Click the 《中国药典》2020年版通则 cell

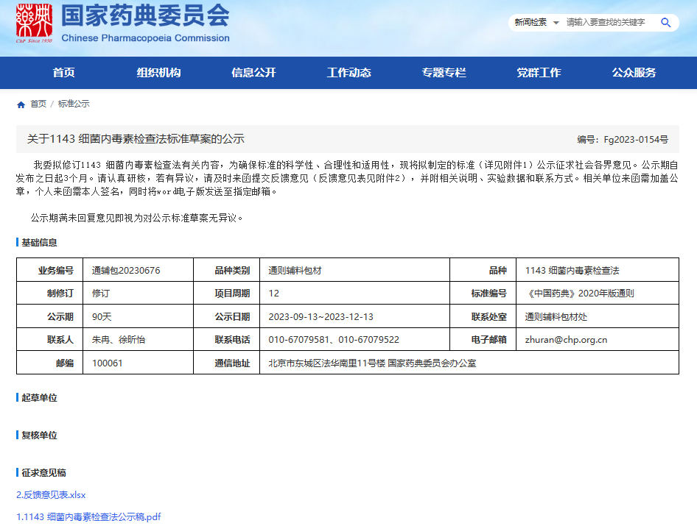[x=598, y=293]
